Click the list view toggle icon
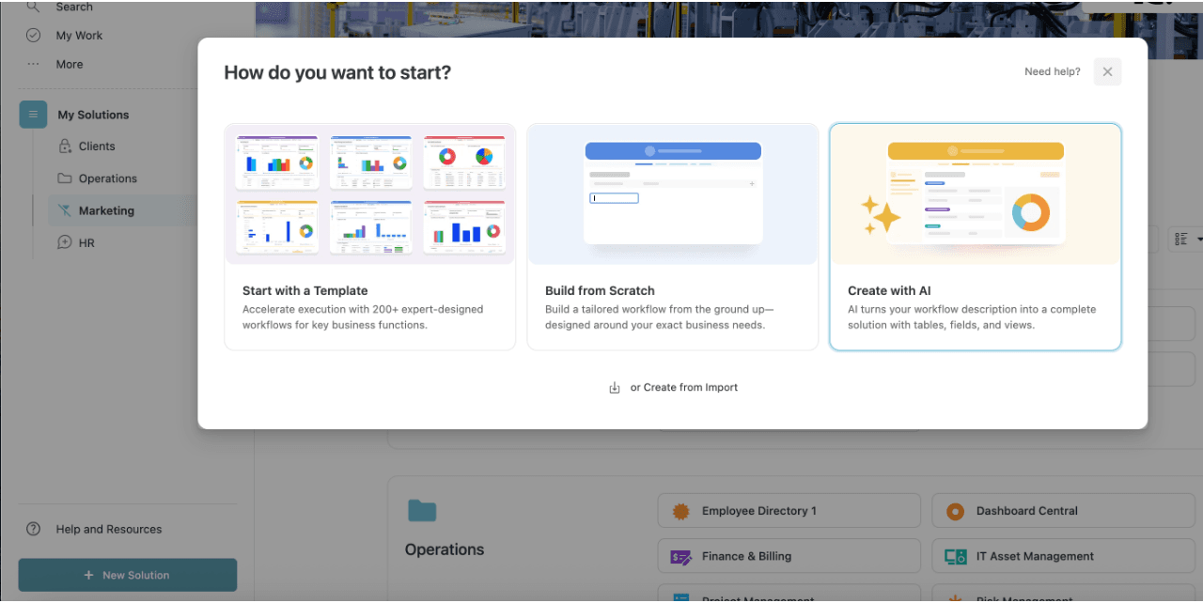 pyautogui.click(x=1181, y=240)
